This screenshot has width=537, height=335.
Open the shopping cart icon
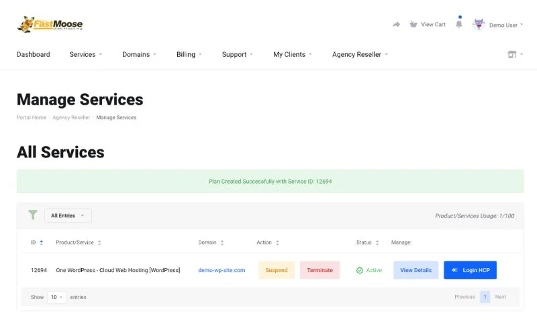pos(413,24)
